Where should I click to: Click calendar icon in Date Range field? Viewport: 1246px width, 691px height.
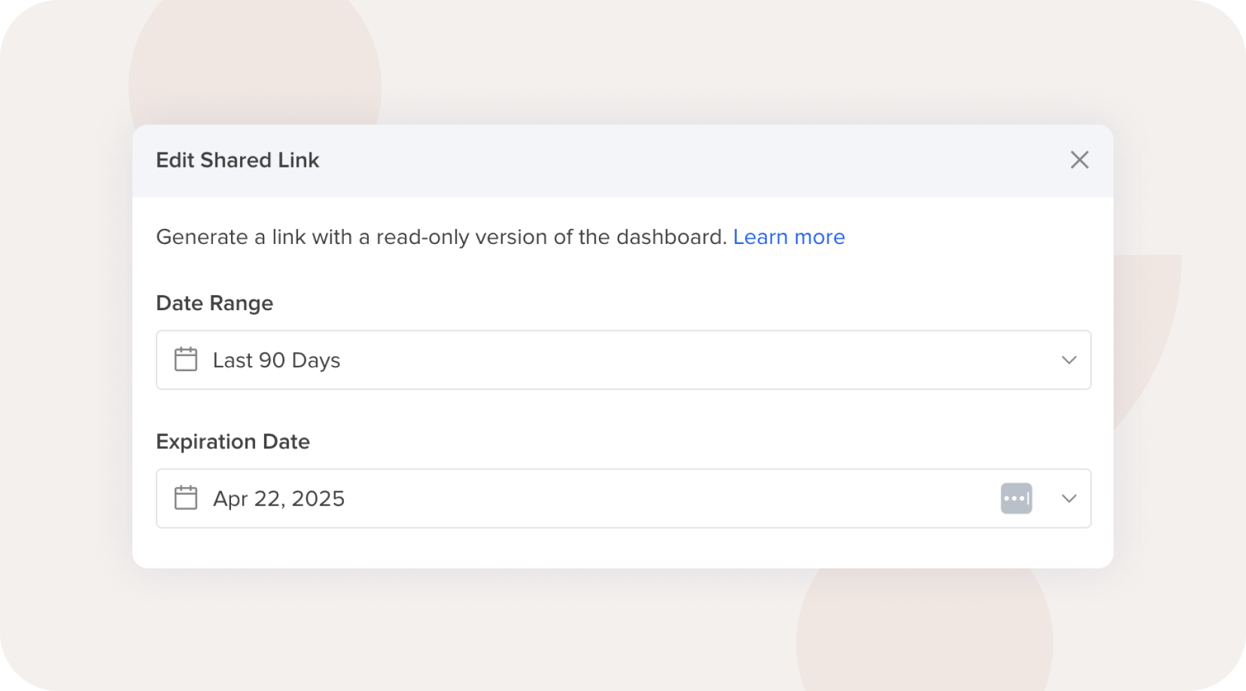pos(186,359)
